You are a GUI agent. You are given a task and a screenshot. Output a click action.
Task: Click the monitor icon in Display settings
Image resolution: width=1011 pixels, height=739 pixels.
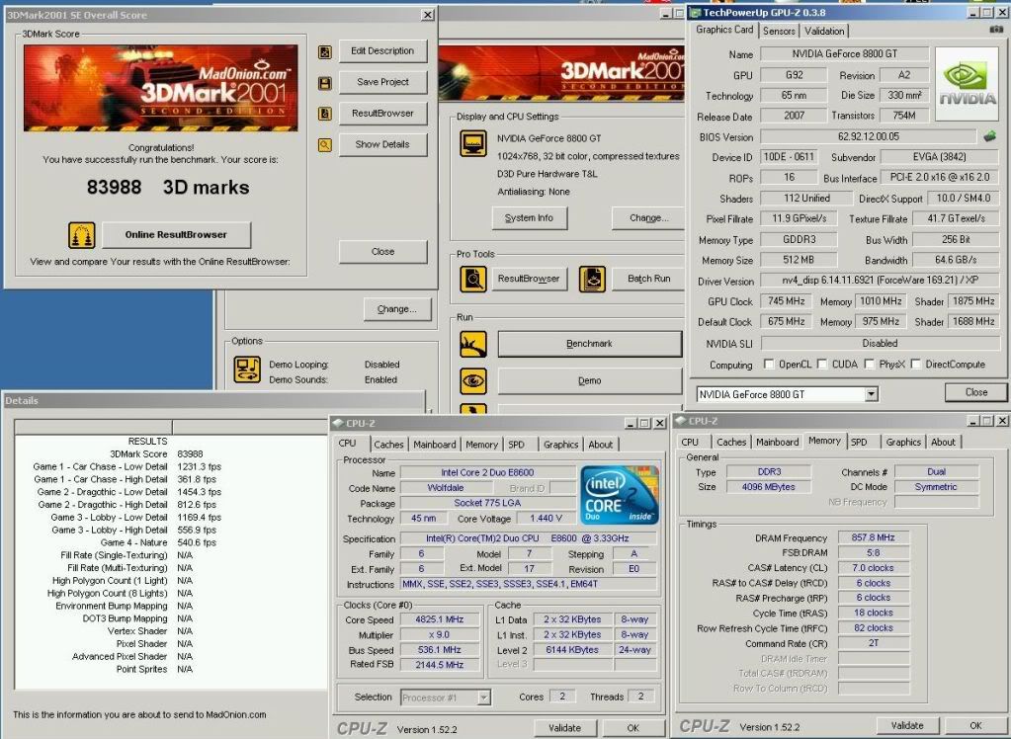pyautogui.click(x=473, y=143)
